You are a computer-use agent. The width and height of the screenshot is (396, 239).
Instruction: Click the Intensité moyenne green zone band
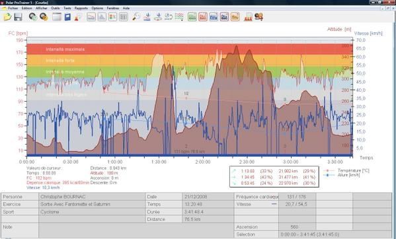pyautogui.click(x=190, y=72)
